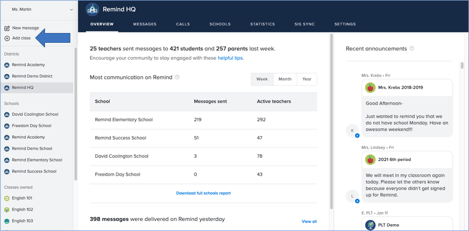Open English 101 class icon in sidebar
469x231 pixels.
[x=7, y=198]
